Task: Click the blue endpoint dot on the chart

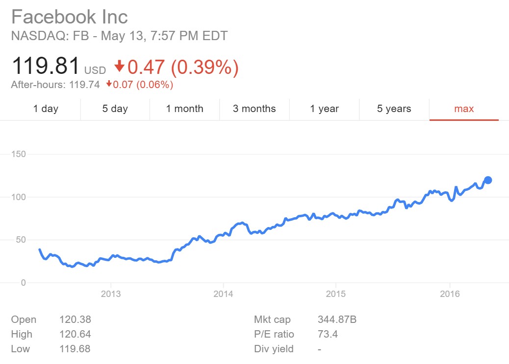Action: (488, 180)
